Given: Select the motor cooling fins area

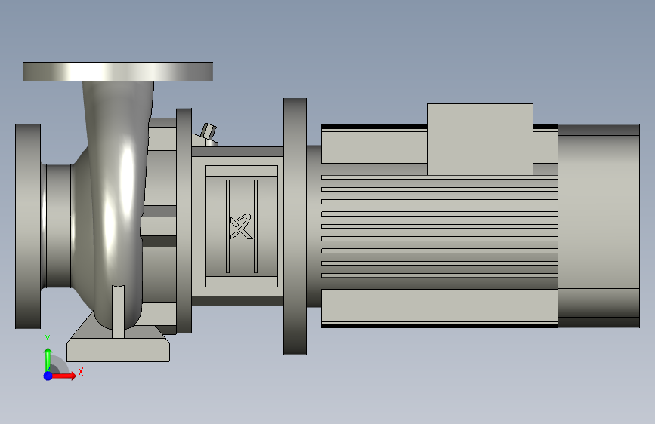Looking at the screenshot, I should 440,227.
